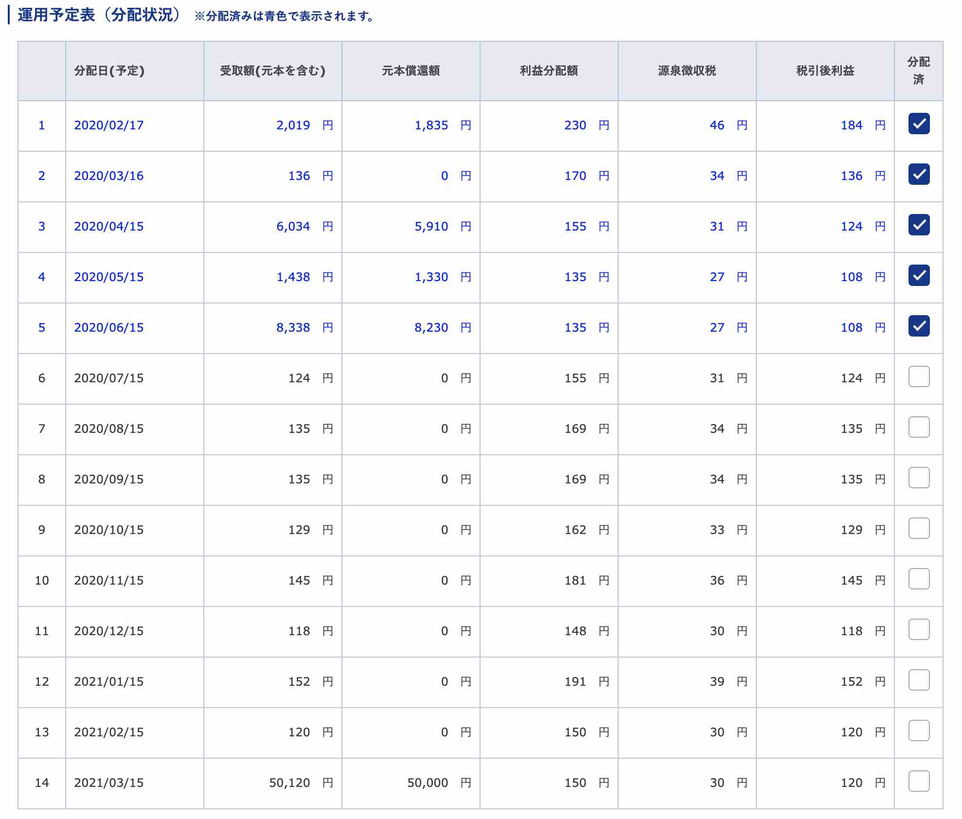The width and height of the screenshot is (962, 819).
Task: Click the 利益分配額 column header
Action: click(549, 71)
